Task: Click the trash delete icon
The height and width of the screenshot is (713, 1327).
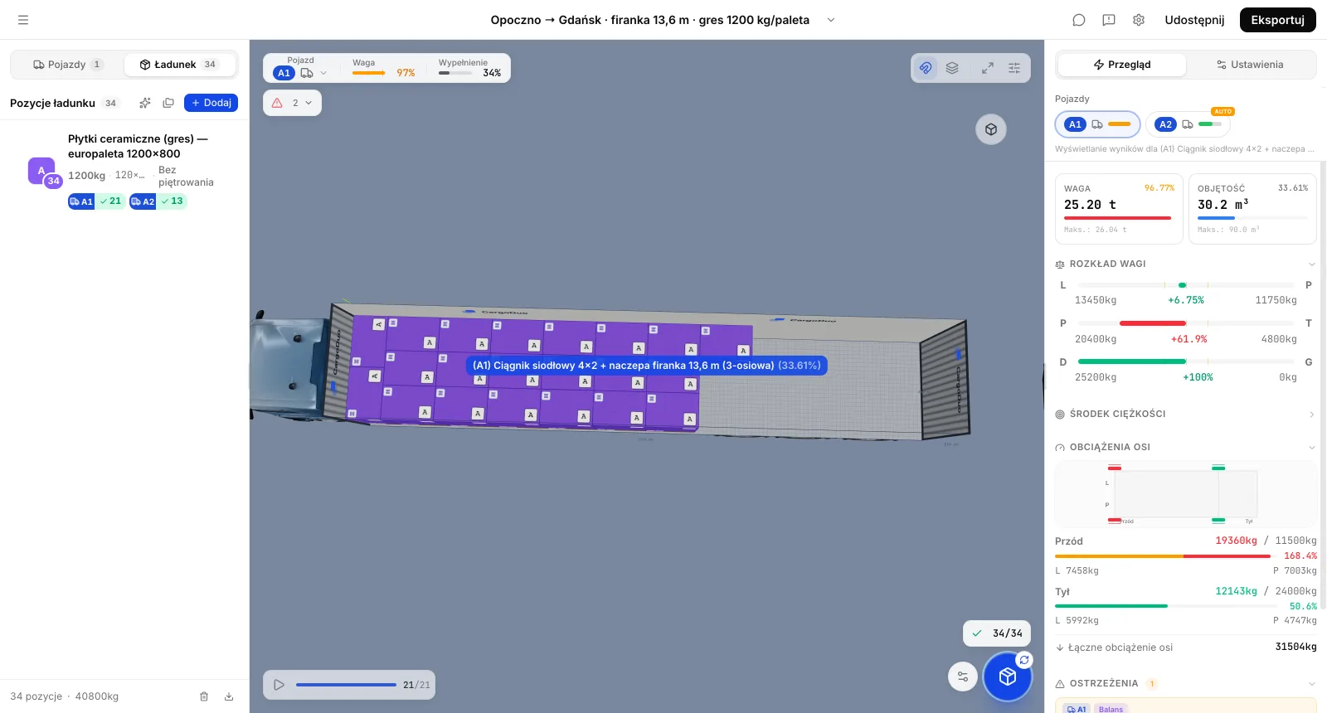Action: coord(204,696)
